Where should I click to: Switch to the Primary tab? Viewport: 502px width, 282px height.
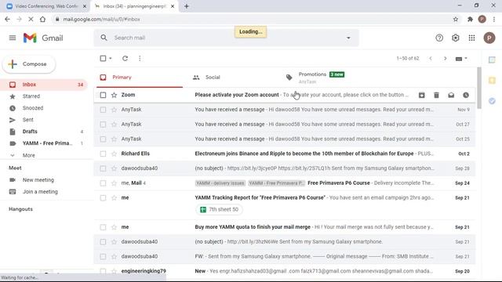coord(140,78)
